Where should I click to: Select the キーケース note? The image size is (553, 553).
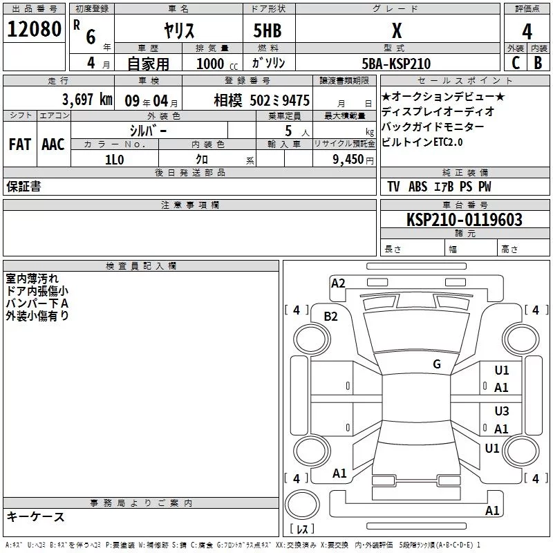tap(36, 516)
